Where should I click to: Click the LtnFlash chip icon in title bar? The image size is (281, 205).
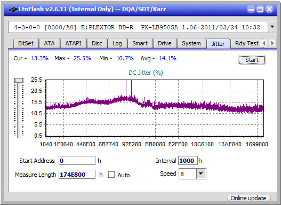point(13,9)
